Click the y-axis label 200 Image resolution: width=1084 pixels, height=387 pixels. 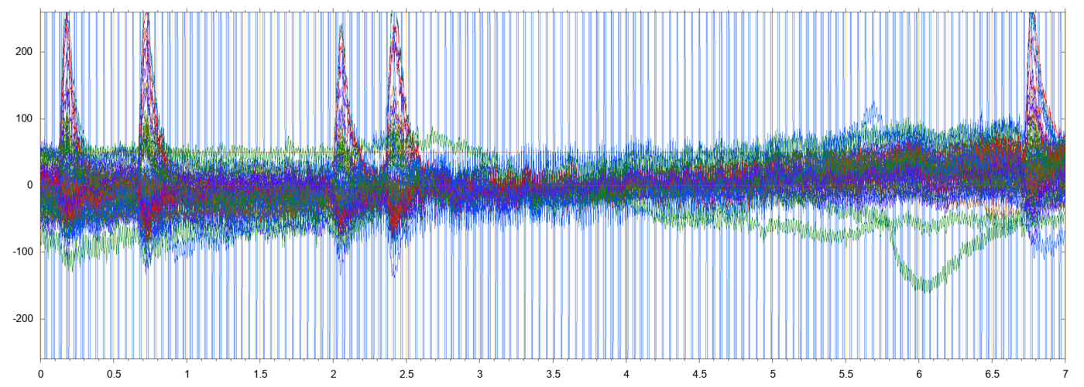(25, 52)
